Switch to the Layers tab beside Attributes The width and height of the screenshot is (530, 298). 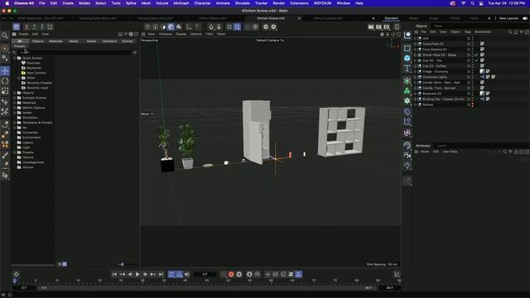(x=441, y=146)
